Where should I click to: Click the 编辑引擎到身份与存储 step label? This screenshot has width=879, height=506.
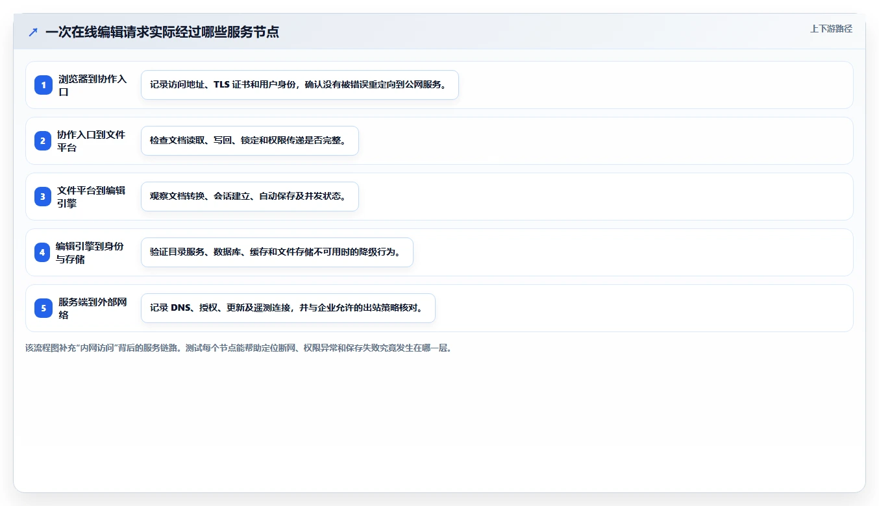click(90, 252)
